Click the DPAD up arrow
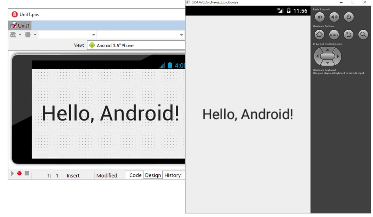 coord(328,50)
